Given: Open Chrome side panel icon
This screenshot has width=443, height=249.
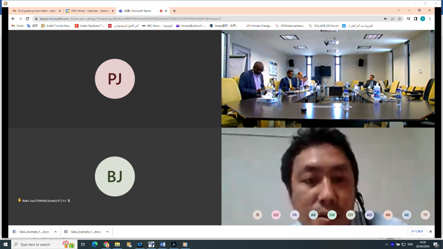Looking at the screenshot, I should click(x=415, y=19).
